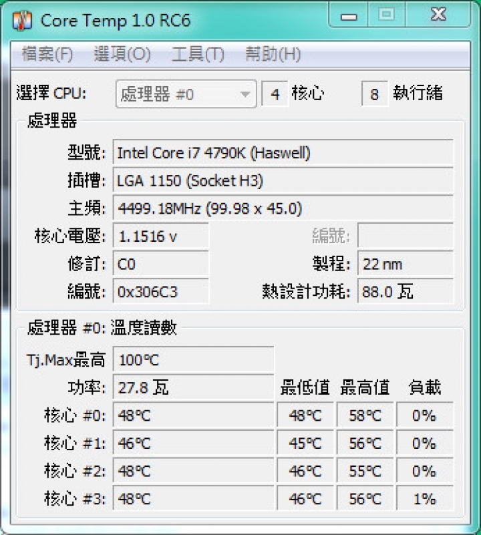Click the socket value LGA 1150 (Socket H3)
This screenshot has height=535, width=481.
coord(190,181)
